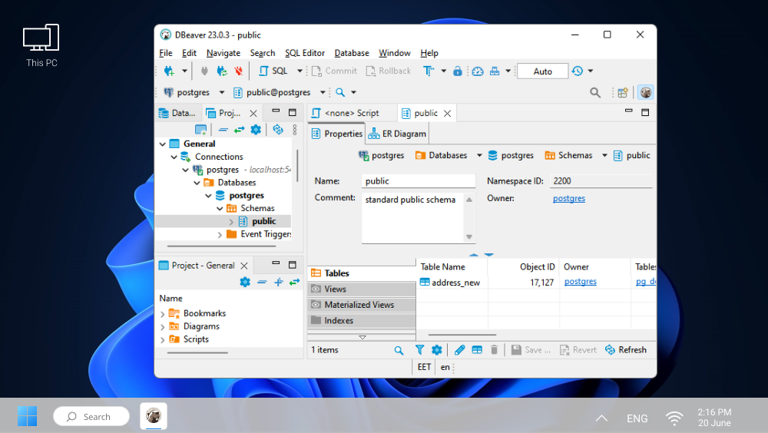The width and height of the screenshot is (768, 433).
Task: Click the postgres owner link in address_new row
Action: (x=580, y=282)
